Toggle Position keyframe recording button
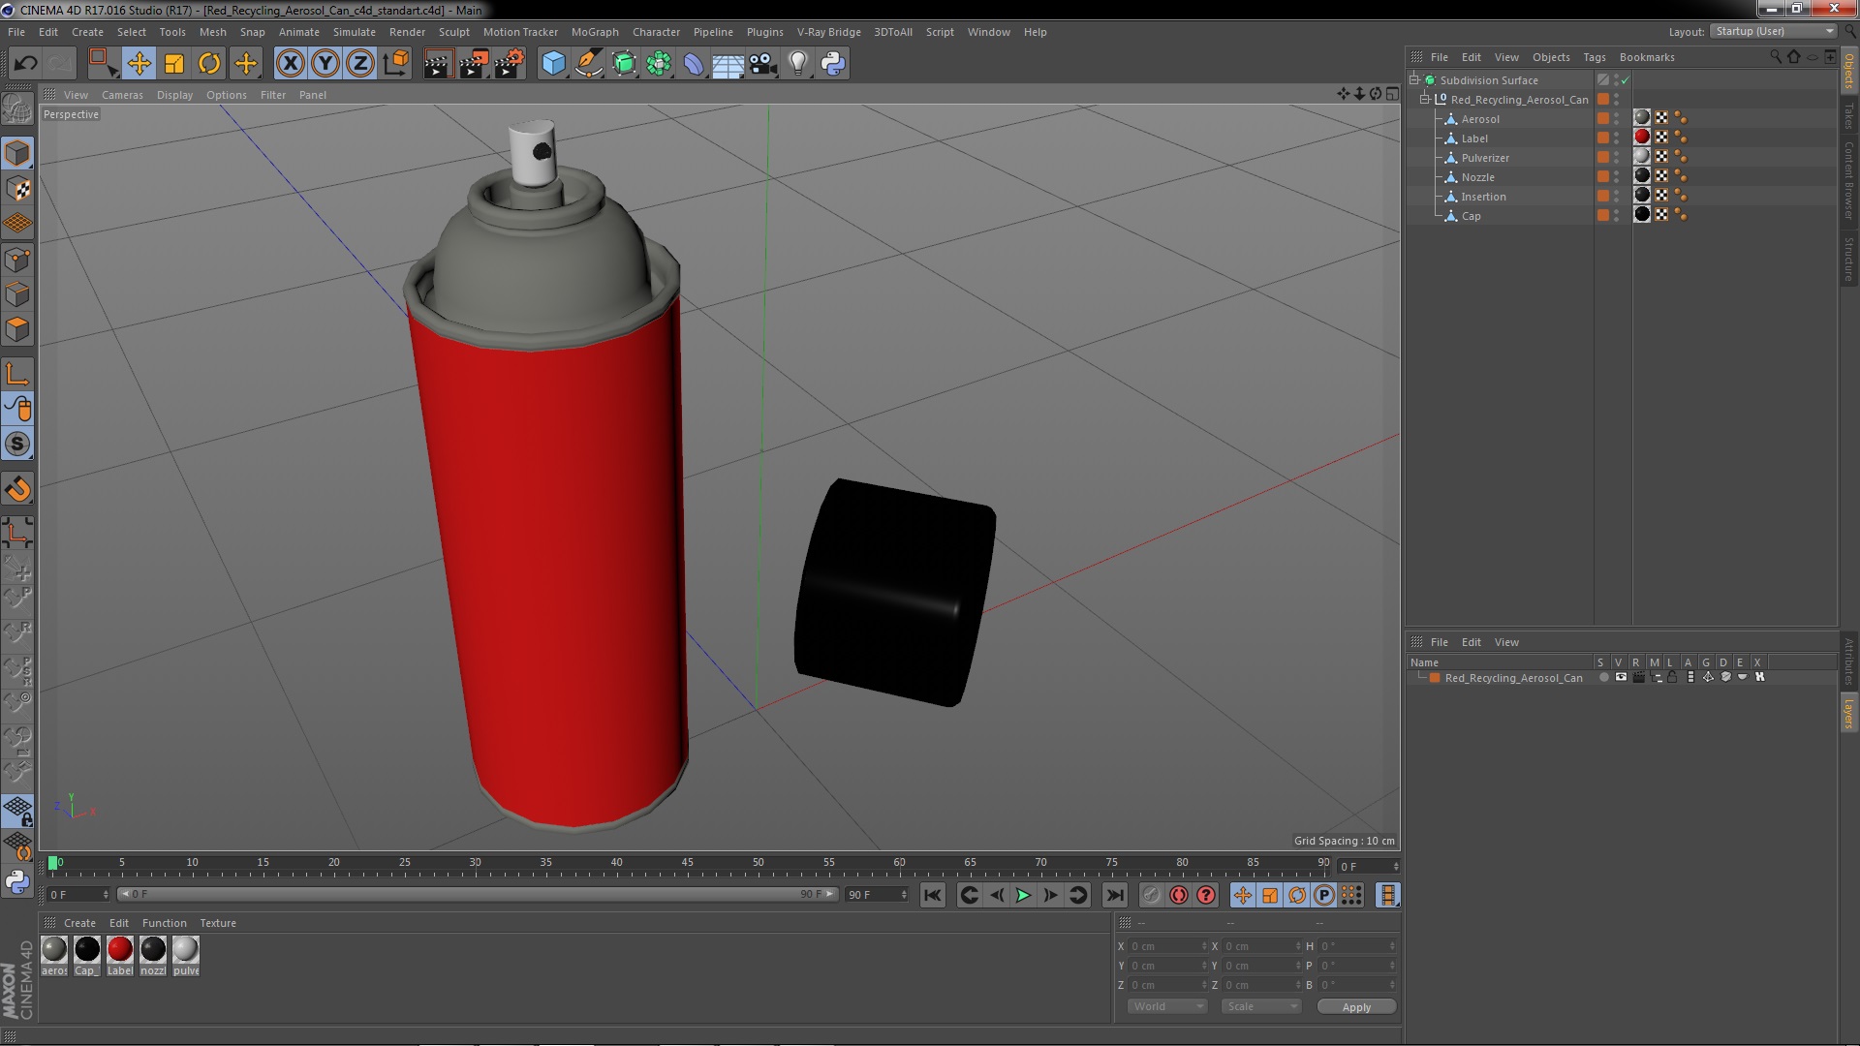This screenshot has height=1046, width=1860. point(1243,895)
